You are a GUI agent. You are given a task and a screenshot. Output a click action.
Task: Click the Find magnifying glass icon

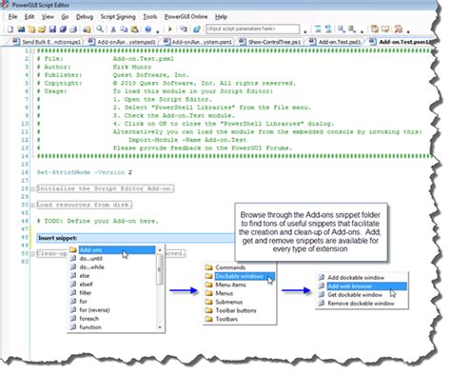tap(100, 30)
